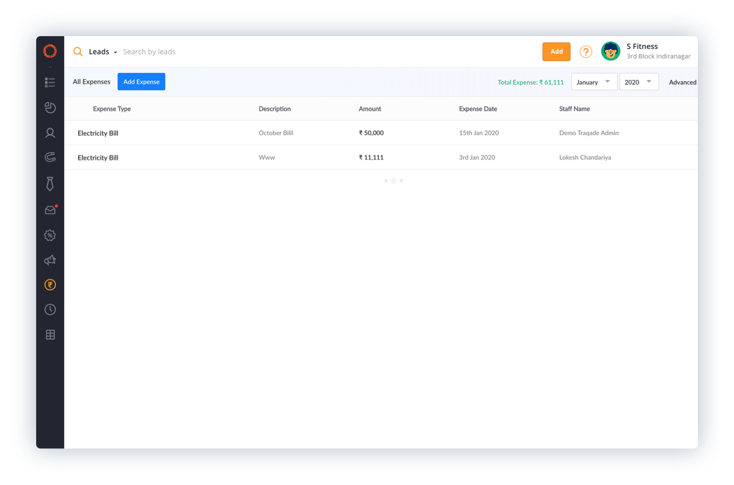Open the megaphone campaigns icon
Viewport: 734px width, 485px height.
pyautogui.click(x=50, y=260)
